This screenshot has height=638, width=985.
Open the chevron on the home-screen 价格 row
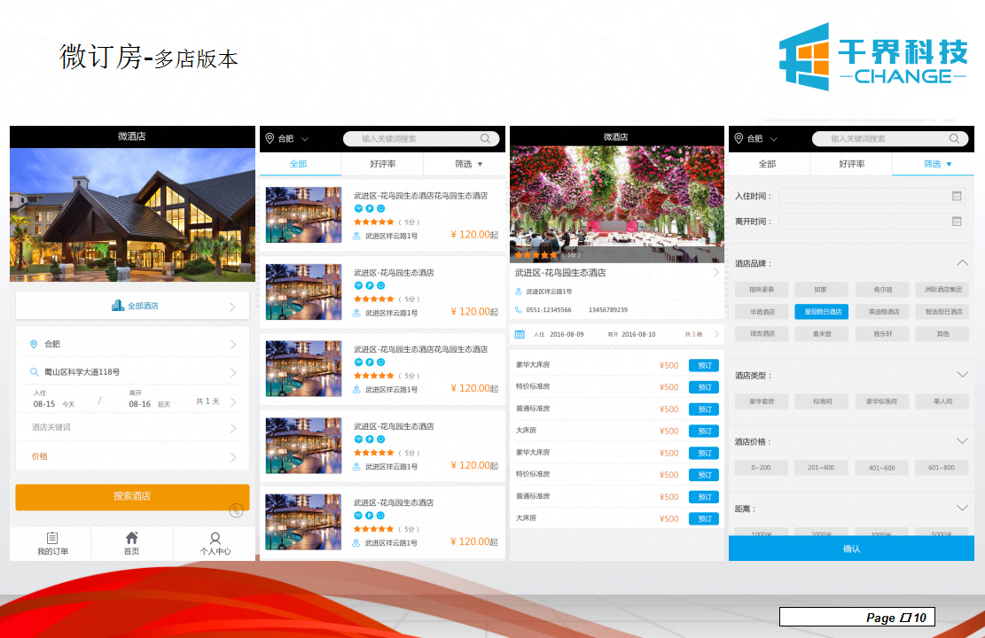click(x=233, y=457)
